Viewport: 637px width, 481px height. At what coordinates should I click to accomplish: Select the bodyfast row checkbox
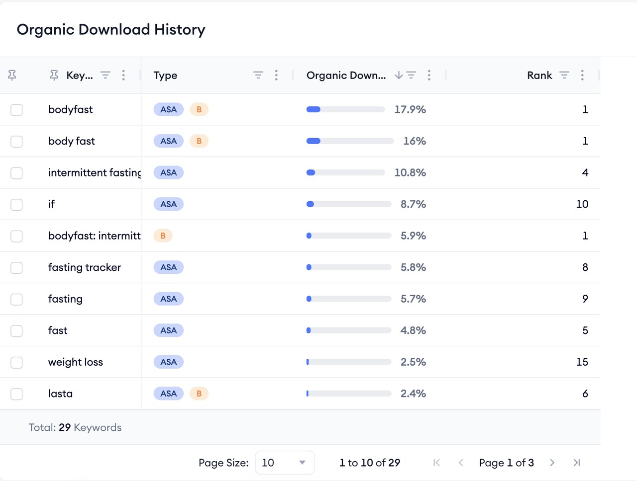tap(17, 109)
